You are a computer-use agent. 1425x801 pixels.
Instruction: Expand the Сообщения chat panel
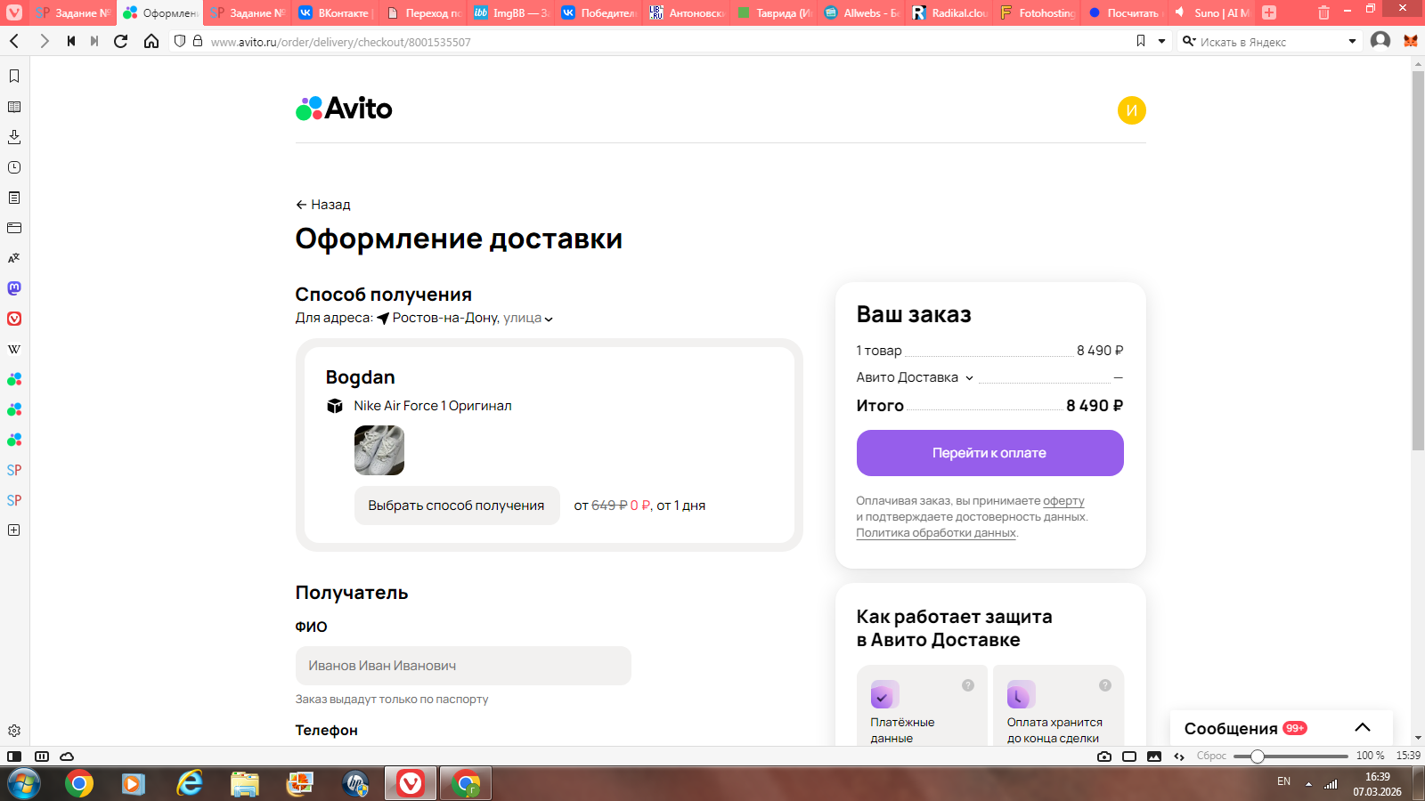point(1363,728)
